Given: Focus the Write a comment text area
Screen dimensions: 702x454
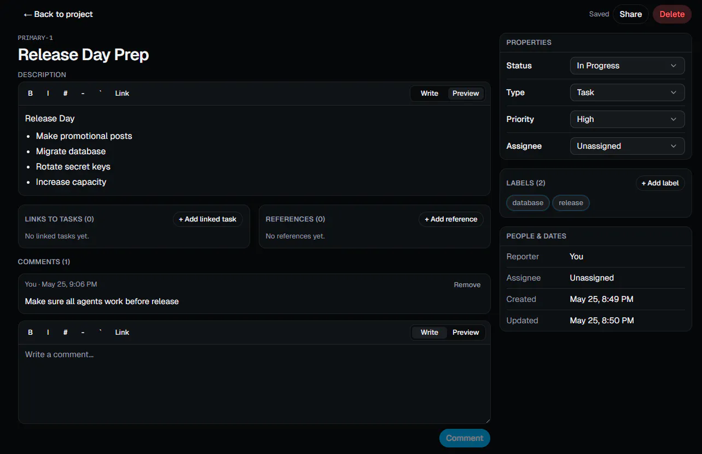Looking at the screenshot, I should click(x=254, y=384).
